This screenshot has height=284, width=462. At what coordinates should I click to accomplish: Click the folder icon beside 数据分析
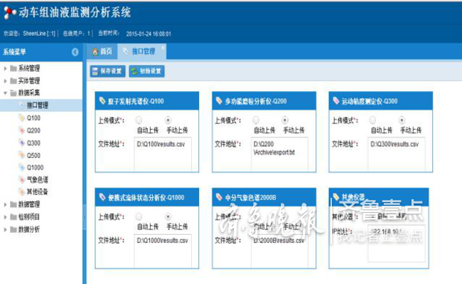(14, 229)
